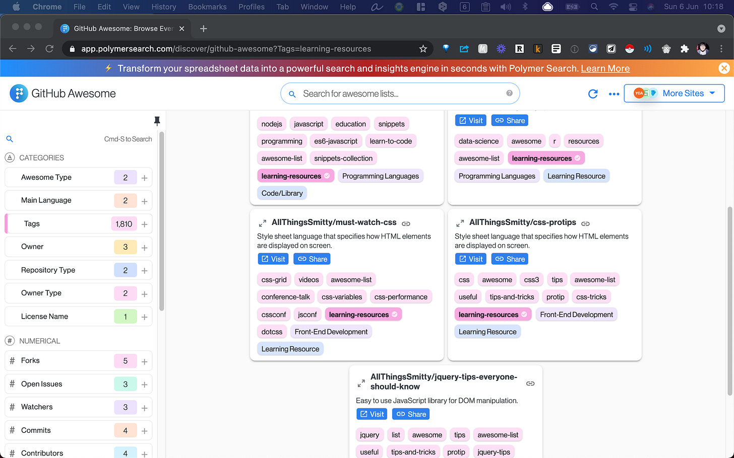Toggle the jquery tag filter
The height and width of the screenshot is (458, 734).
370,435
